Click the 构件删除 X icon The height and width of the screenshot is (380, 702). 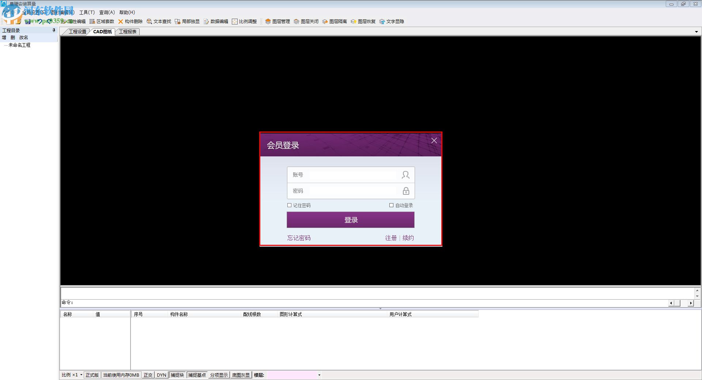[x=121, y=22]
